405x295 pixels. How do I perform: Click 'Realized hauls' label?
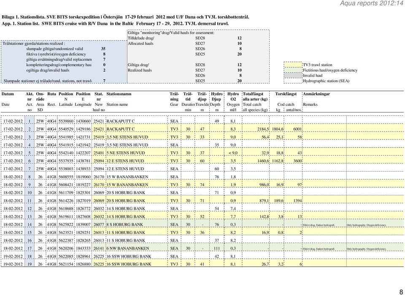(140, 70)
